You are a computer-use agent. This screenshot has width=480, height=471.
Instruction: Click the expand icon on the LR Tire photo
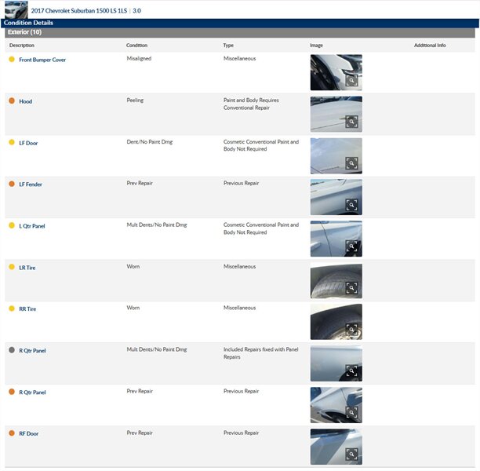pos(352,288)
